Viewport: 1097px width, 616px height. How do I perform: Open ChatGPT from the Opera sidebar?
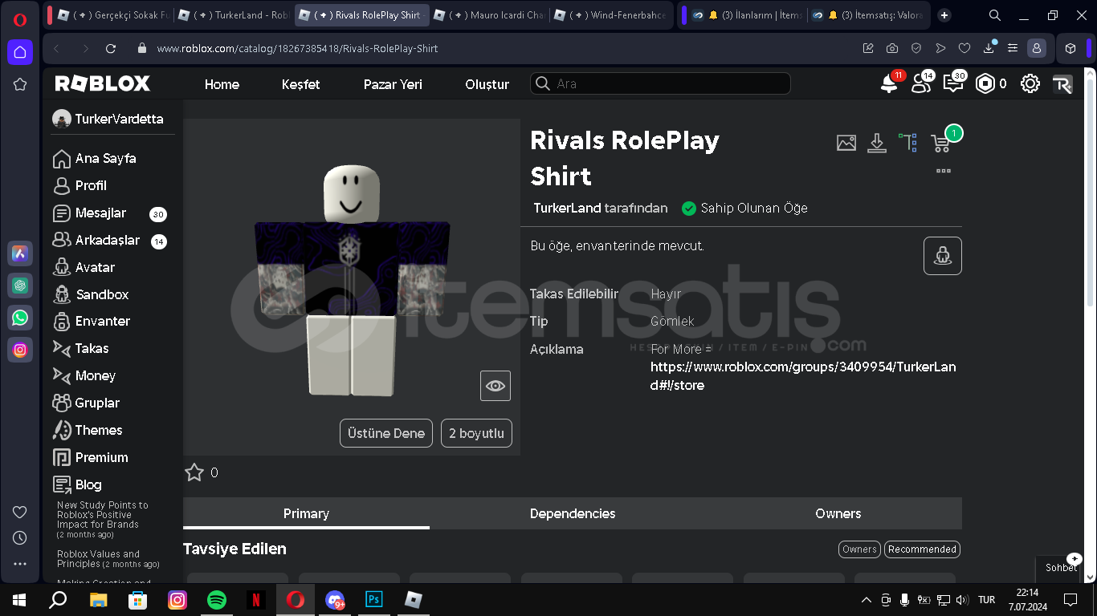20,286
